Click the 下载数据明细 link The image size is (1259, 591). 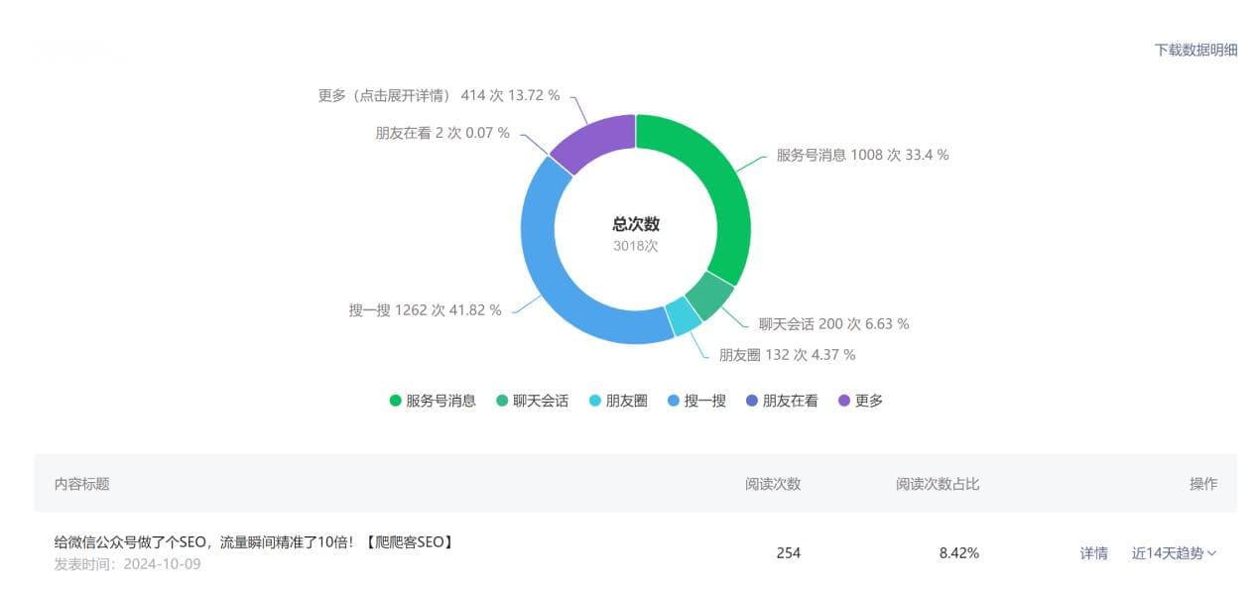coord(1196,50)
